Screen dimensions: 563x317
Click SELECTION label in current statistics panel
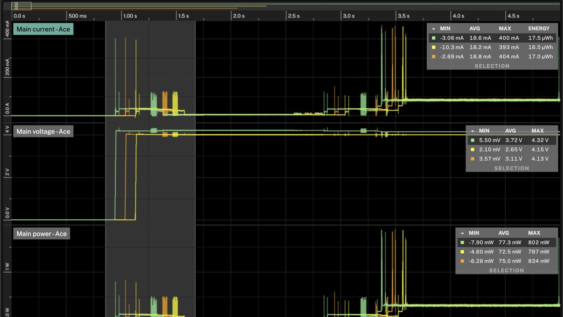pos(492,66)
